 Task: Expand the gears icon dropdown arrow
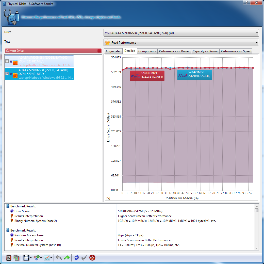[x=41, y=258]
